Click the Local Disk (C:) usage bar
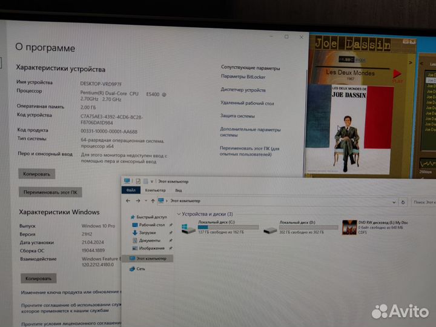Viewport: 436px width, 327px height. click(228, 227)
